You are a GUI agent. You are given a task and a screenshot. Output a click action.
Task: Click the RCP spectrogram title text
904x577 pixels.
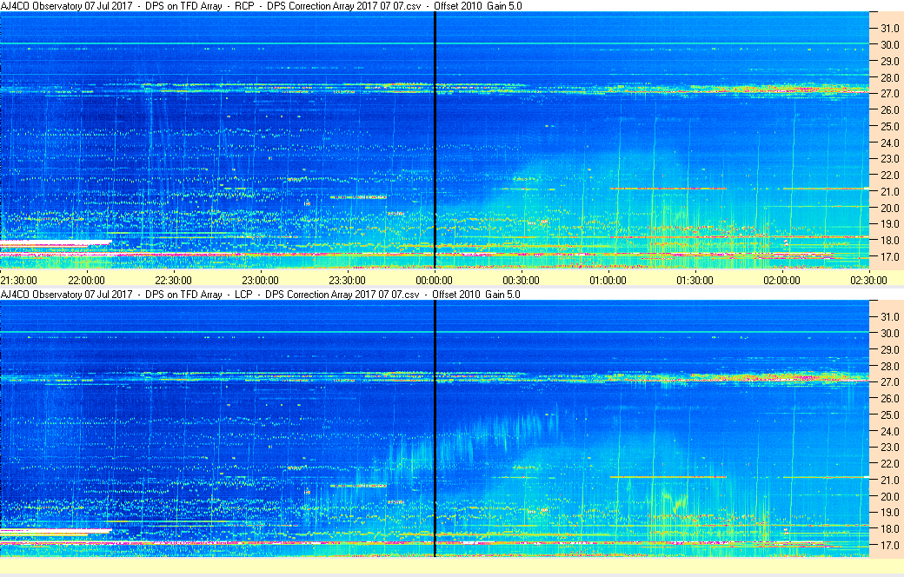[x=261, y=6]
